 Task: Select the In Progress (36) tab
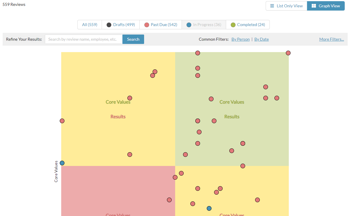(x=204, y=25)
